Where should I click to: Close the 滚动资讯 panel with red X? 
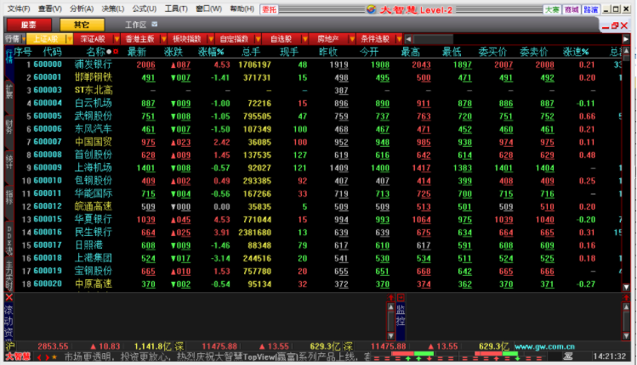coord(9,297)
